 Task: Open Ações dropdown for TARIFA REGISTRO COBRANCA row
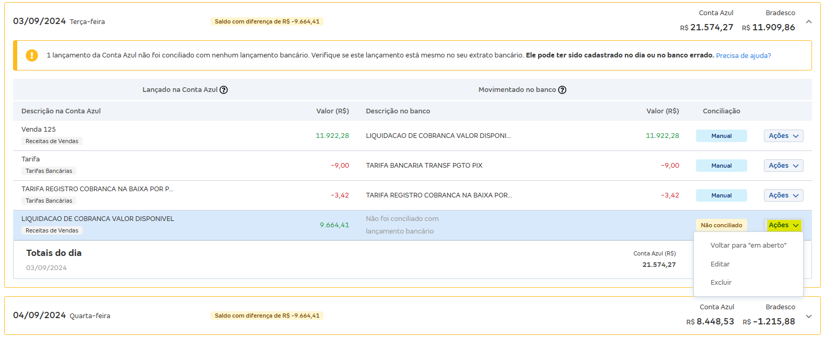tap(783, 195)
